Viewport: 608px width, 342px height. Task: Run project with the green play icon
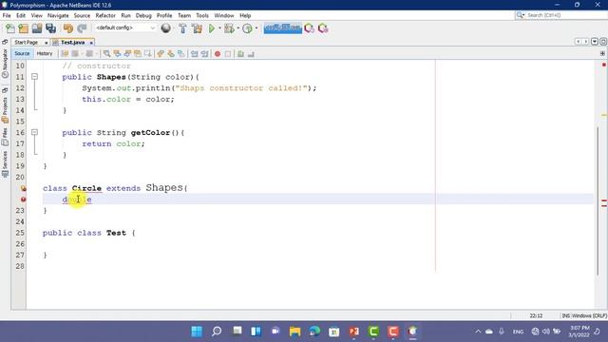click(212, 28)
